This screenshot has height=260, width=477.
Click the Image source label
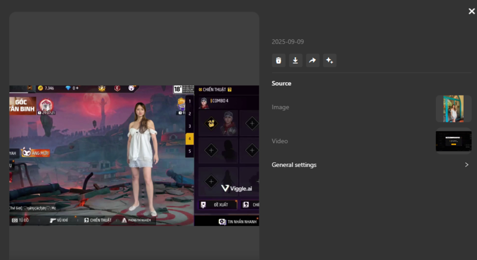280,107
